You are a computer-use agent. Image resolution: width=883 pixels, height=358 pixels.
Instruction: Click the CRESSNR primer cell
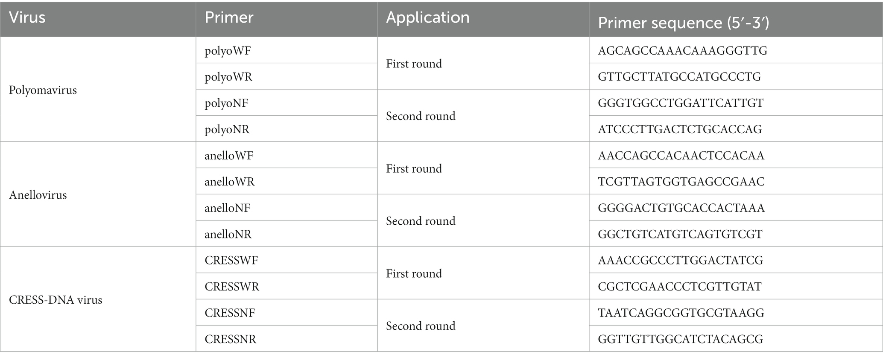pyautogui.click(x=287, y=339)
